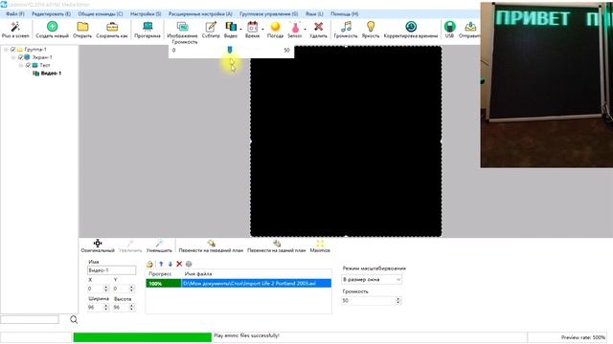Open the Настройки (S) menu
Image resolution: width=613 pixels, height=344 pixels.
pyautogui.click(x=146, y=13)
